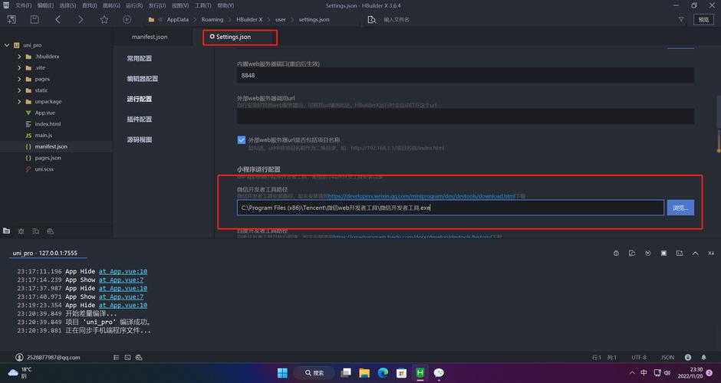Open notifications bell in status bar

(703, 357)
